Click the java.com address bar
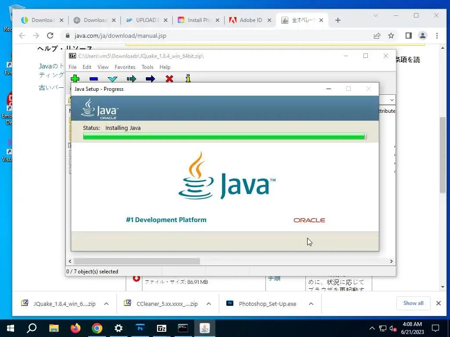450x337 pixels. 215,36
